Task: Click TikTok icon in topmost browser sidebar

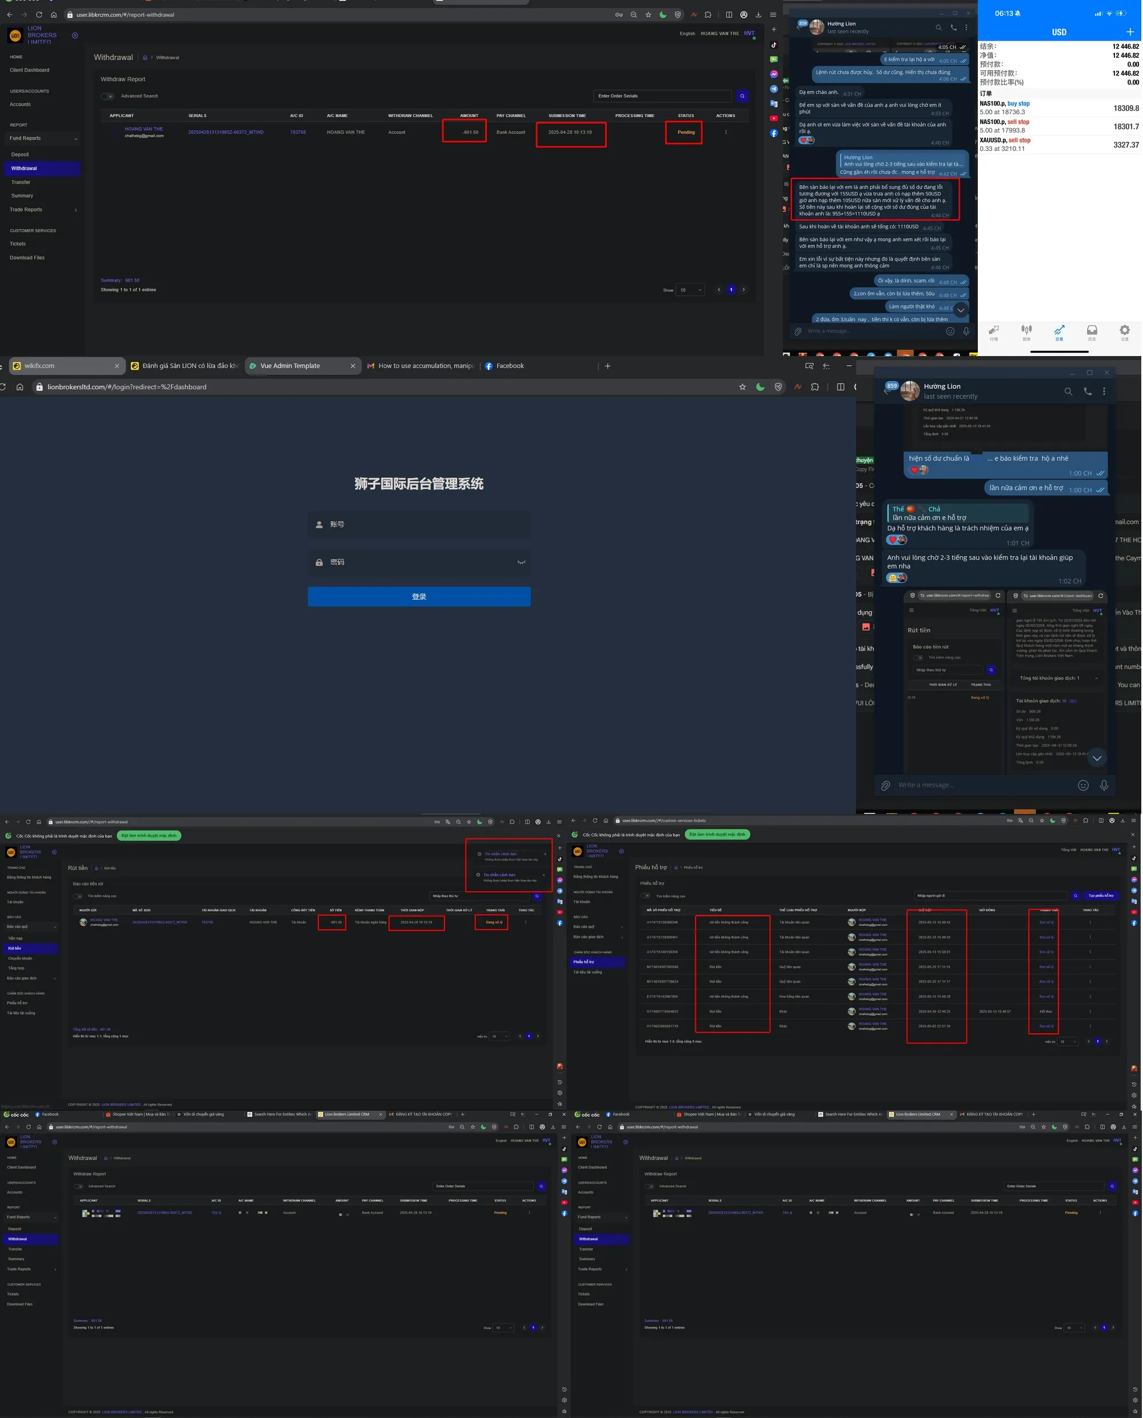Action: click(774, 45)
